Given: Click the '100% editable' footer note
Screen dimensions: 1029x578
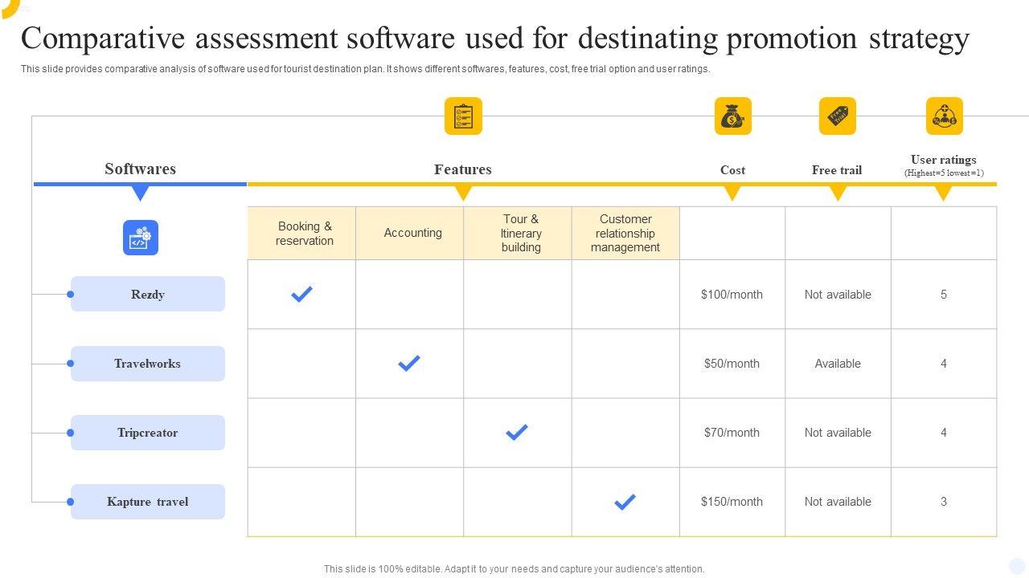Looking at the screenshot, I should (514, 568).
